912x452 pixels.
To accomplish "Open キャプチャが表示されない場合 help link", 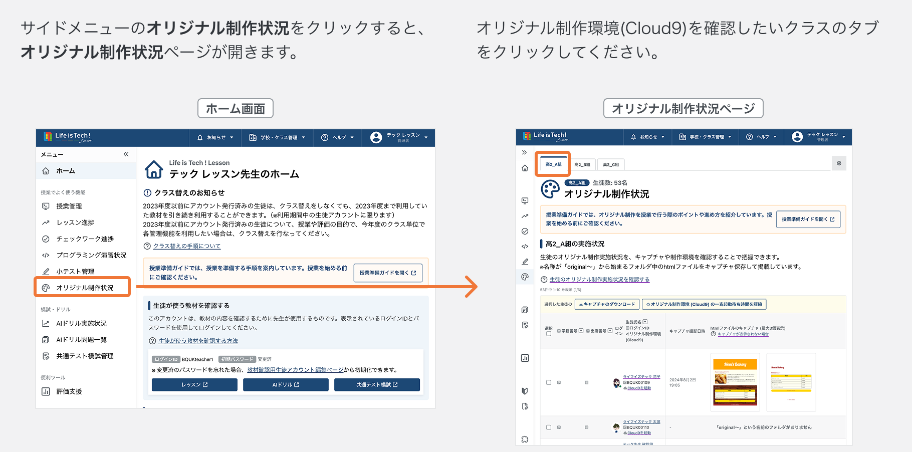I will (x=743, y=334).
